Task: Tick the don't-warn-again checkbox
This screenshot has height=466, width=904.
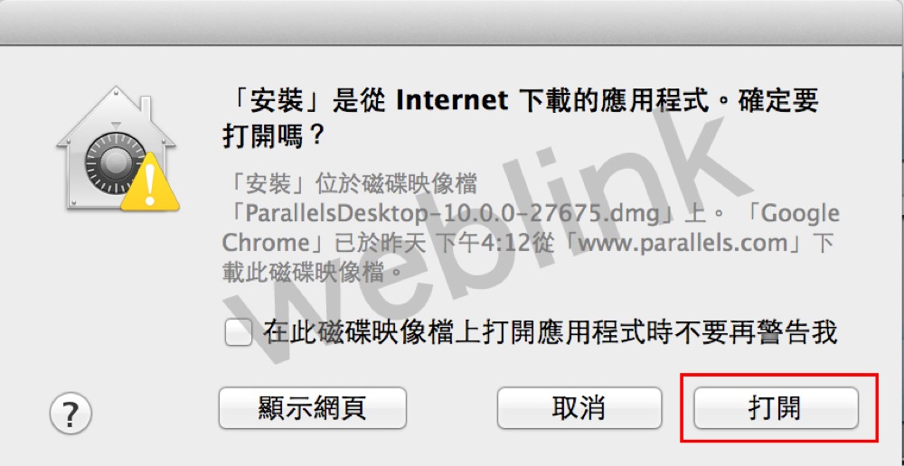Action: (238, 333)
